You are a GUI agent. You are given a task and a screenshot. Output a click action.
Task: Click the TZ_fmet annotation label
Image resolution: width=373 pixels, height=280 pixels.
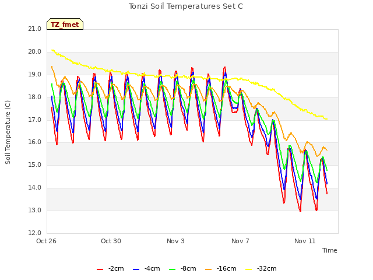pos(65,24)
